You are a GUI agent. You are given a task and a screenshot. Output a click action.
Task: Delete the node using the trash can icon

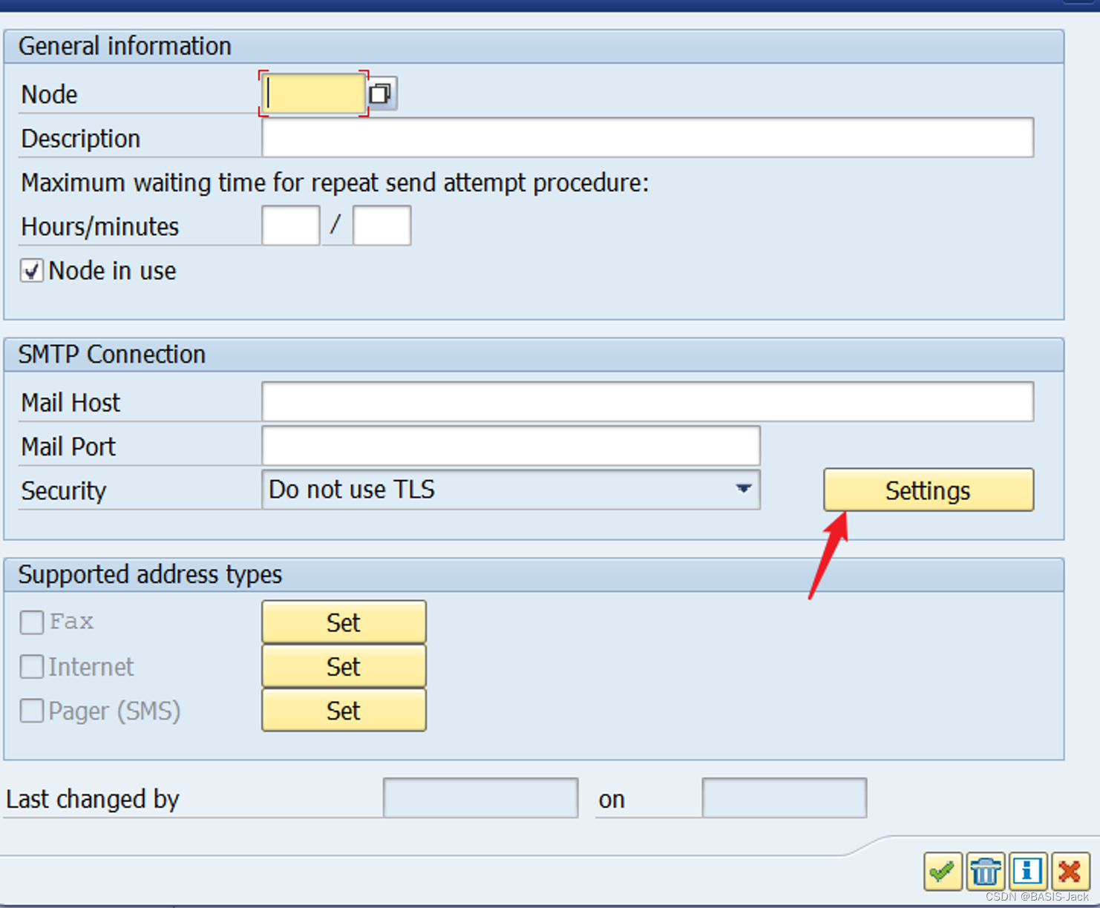coord(985,871)
